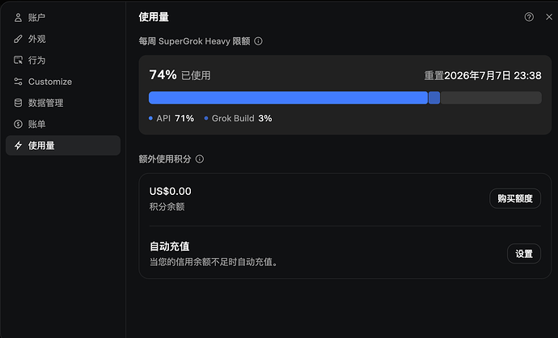Click the 账单 dollar coin icon
Viewport: 558px width, 338px height.
[18, 125]
